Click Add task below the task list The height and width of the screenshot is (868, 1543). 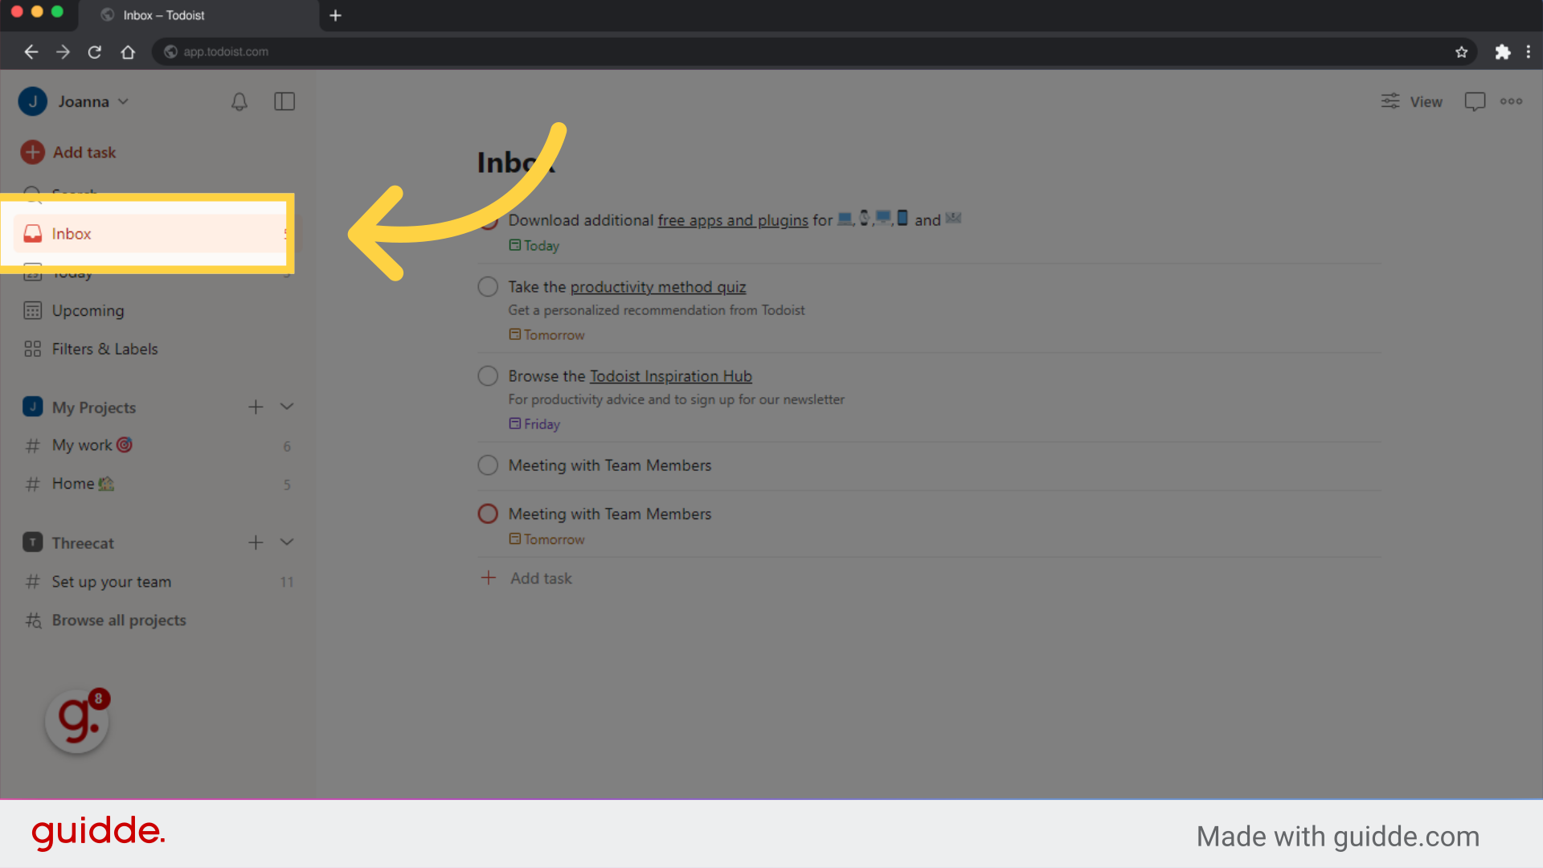pyautogui.click(x=540, y=578)
